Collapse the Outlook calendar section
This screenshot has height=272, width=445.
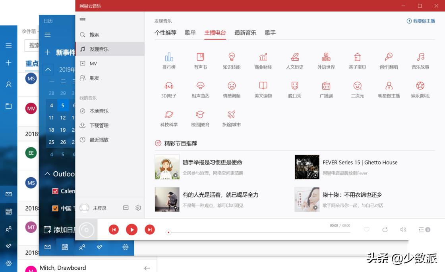tap(48, 174)
